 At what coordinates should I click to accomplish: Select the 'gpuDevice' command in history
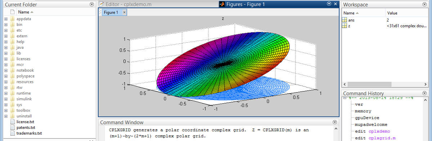coord(367,118)
